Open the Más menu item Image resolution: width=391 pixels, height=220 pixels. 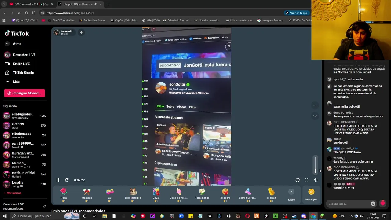[x=12, y=82]
